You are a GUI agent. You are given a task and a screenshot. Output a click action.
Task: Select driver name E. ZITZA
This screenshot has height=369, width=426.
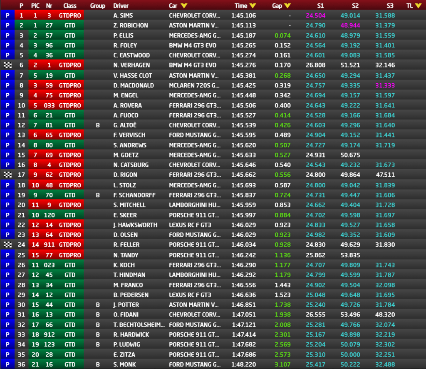(124, 354)
